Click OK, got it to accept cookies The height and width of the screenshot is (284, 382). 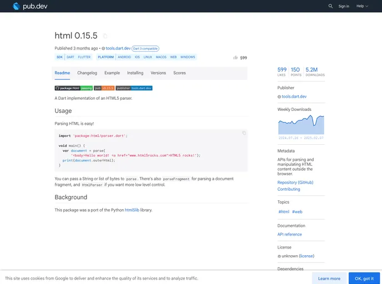tap(364, 278)
